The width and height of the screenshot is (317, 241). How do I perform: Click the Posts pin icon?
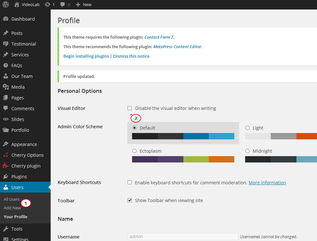(x=6, y=33)
